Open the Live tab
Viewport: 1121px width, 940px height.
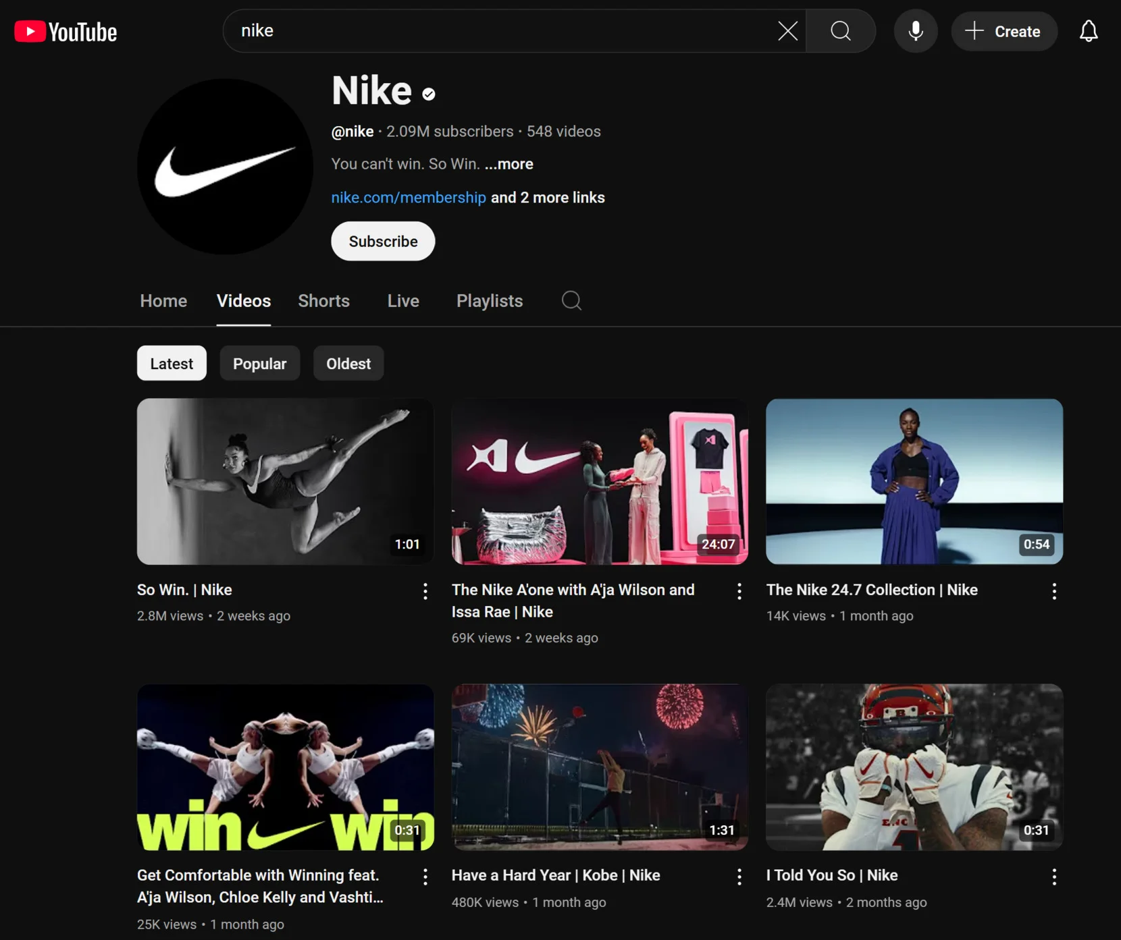(403, 301)
